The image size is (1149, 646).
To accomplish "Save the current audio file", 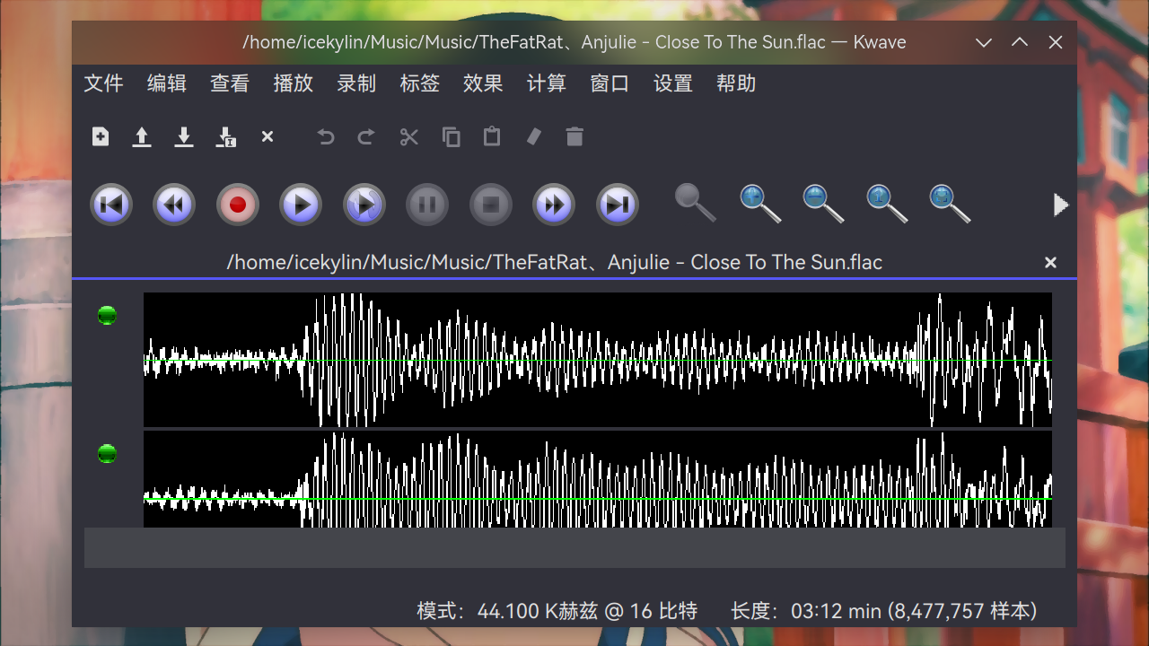I will point(183,136).
